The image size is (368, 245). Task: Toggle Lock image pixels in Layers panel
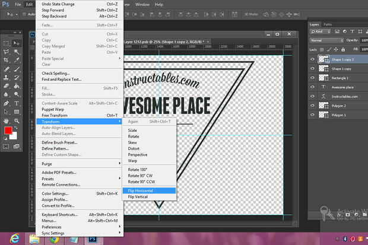click(329, 49)
